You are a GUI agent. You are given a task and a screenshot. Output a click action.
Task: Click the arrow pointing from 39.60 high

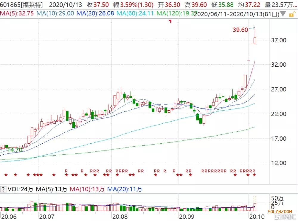pyautogui.click(x=252, y=28)
